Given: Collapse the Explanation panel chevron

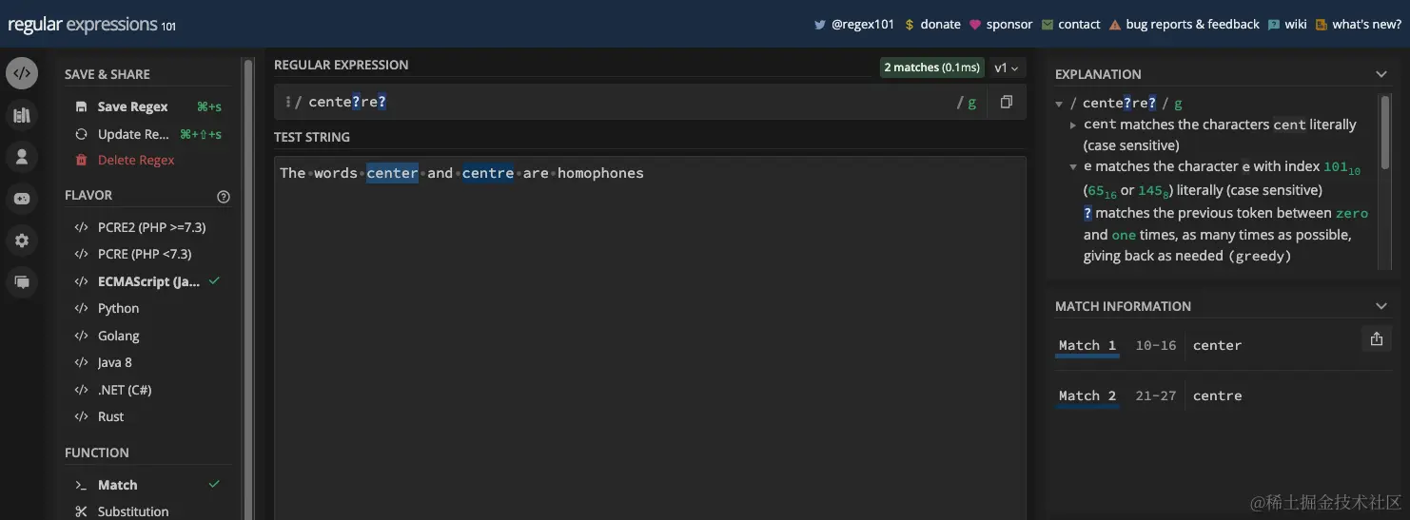Looking at the screenshot, I should tap(1381, 74).
